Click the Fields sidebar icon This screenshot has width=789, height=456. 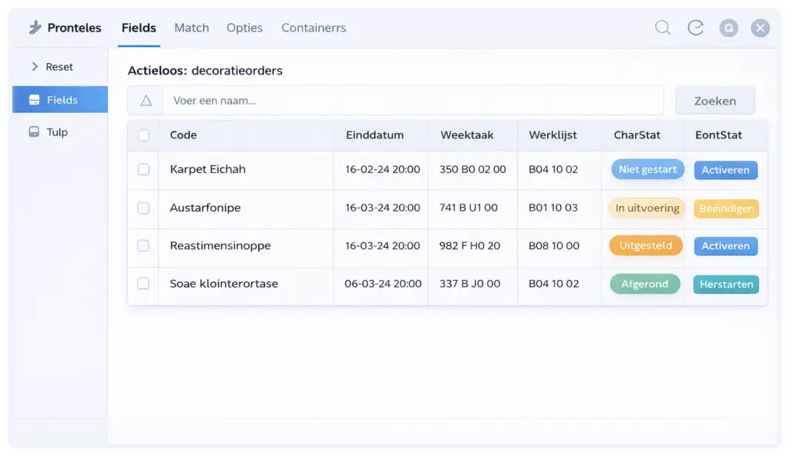click(34, 100)
